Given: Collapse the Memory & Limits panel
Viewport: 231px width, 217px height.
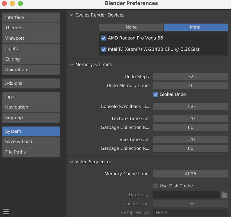Looking at the screenshot, I should click(71, 65).
